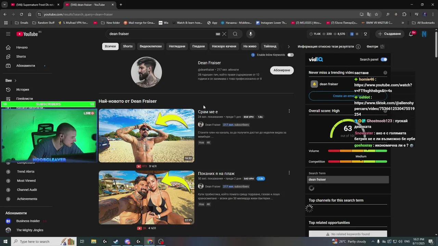Submit search with magnifier icon
Image resolution: width=438 pixels, height=246 pixels.
[235, 34]
